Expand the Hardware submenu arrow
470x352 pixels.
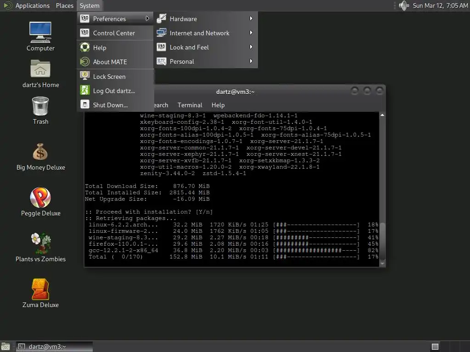pos(251,18)
